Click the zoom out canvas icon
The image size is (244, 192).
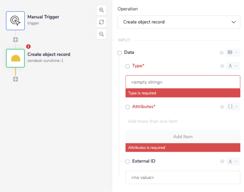click(x=101, y=34)
